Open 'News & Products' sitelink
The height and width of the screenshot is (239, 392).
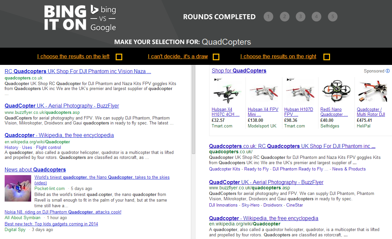pyautogui.click(x=349, y=169)
